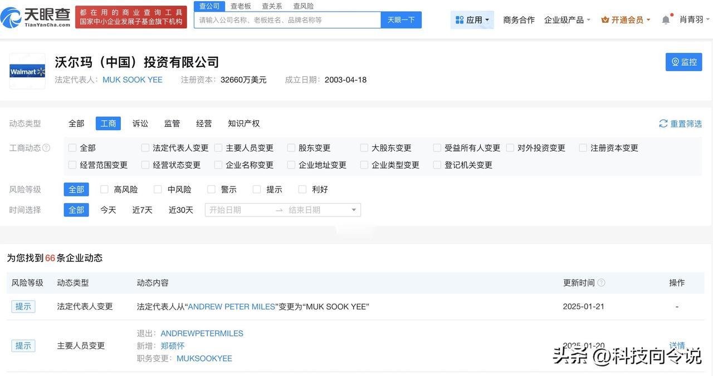Check the 企业名称变更 checkbox
Image resolution: width=713 pixels, height=376 pixels.
(218, 165)
